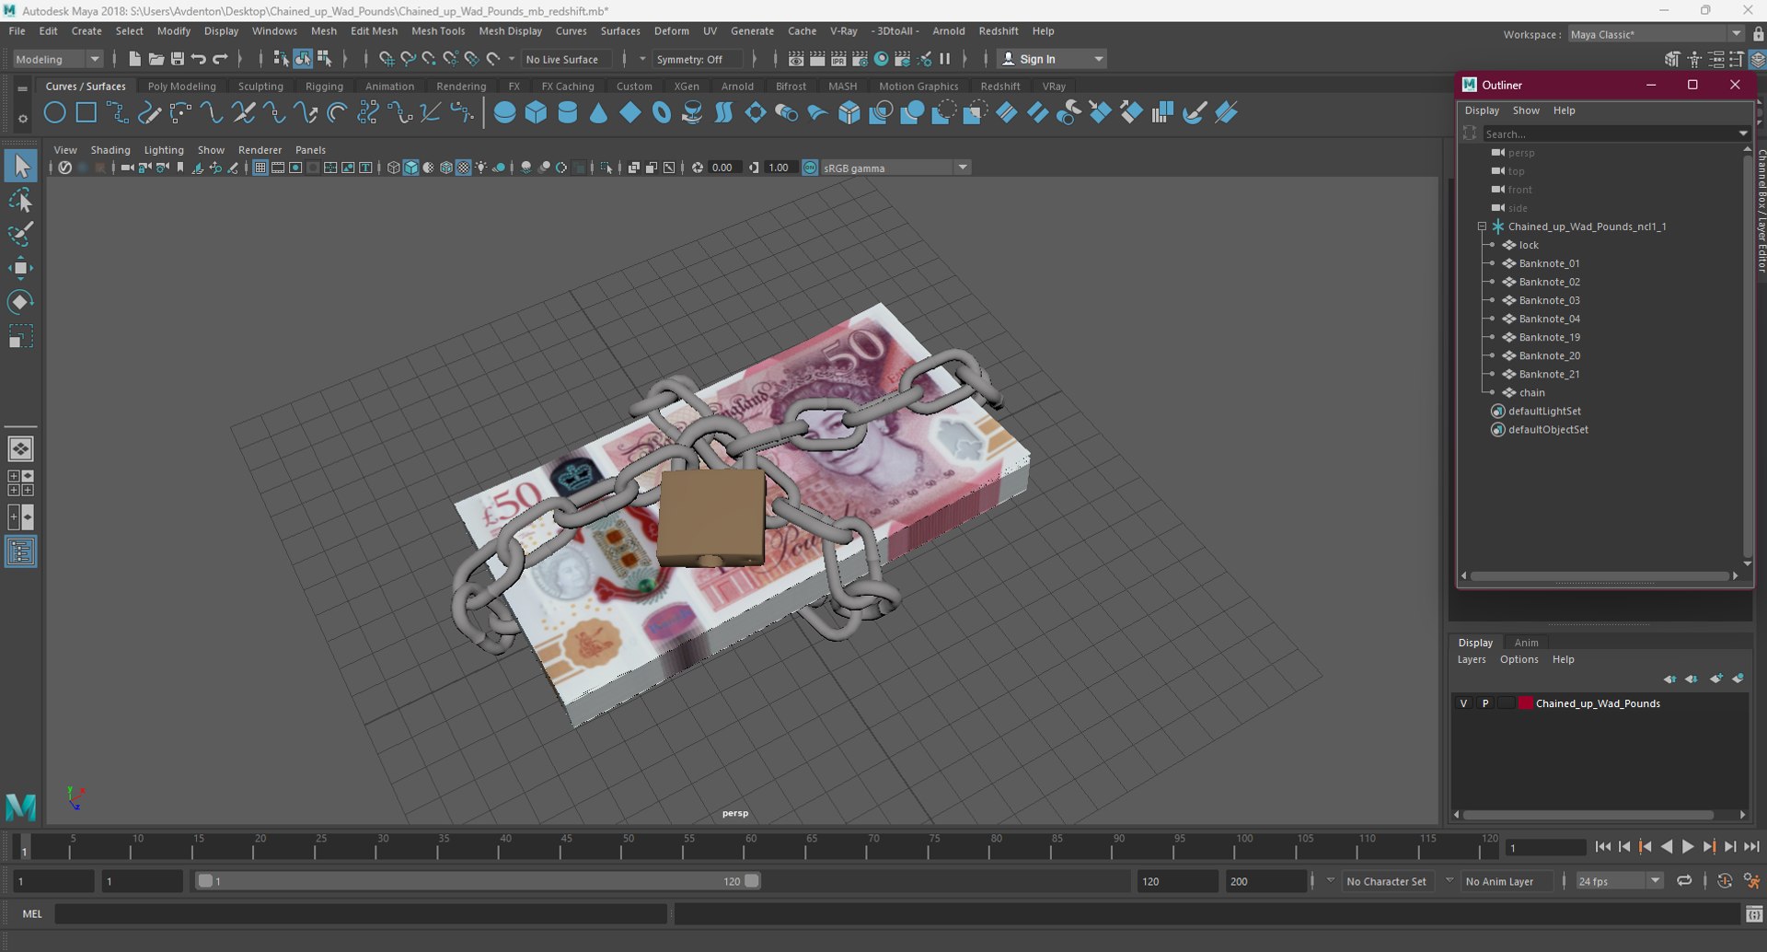The height and width of the screenshot is (952, 1767).
Task: Toggle auto keyframe button
Action: 1725,881
